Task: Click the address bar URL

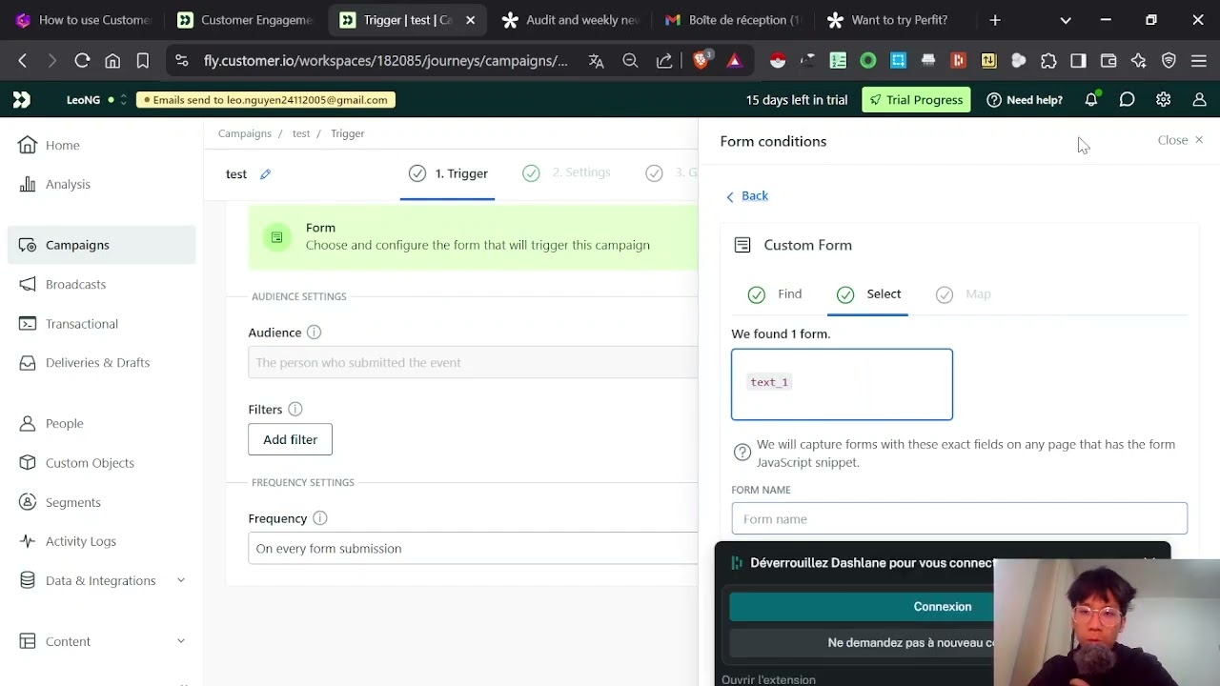Action: click(x=385, y=61)
